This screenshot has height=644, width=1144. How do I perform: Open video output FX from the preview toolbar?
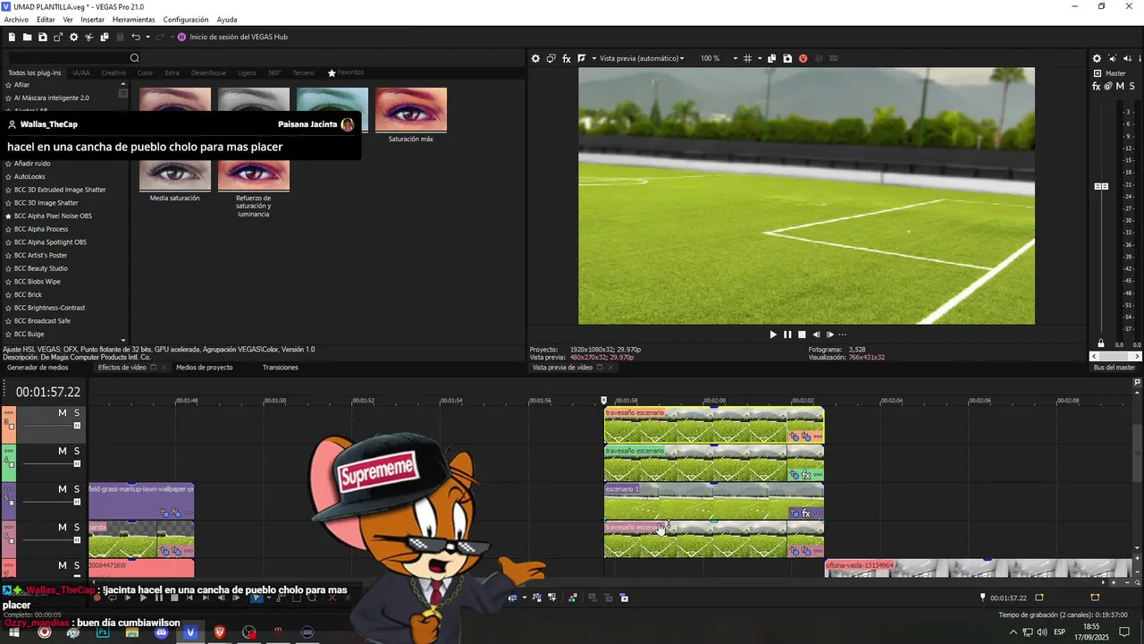pyautogui.click(x=567, y=58)
